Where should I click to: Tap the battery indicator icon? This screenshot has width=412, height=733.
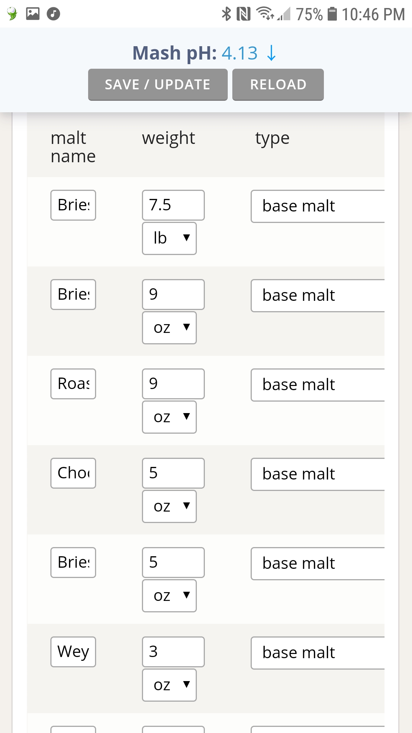point(332,14)
